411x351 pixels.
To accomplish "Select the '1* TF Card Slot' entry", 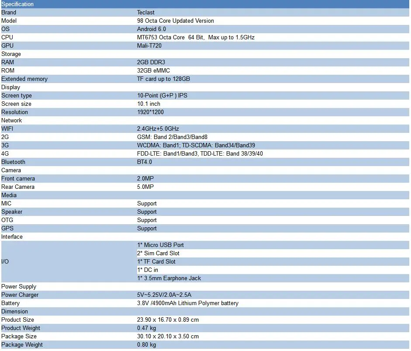I will (156, 262).
